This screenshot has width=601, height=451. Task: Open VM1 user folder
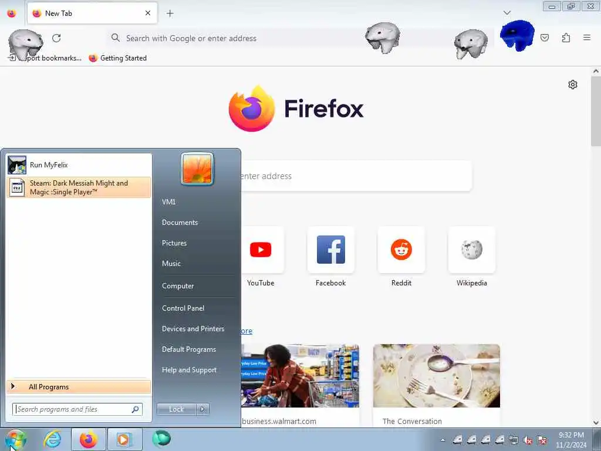pos(168,202)
